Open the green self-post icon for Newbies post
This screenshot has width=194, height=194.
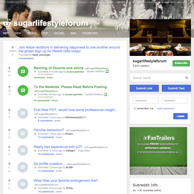click(23, 90)
